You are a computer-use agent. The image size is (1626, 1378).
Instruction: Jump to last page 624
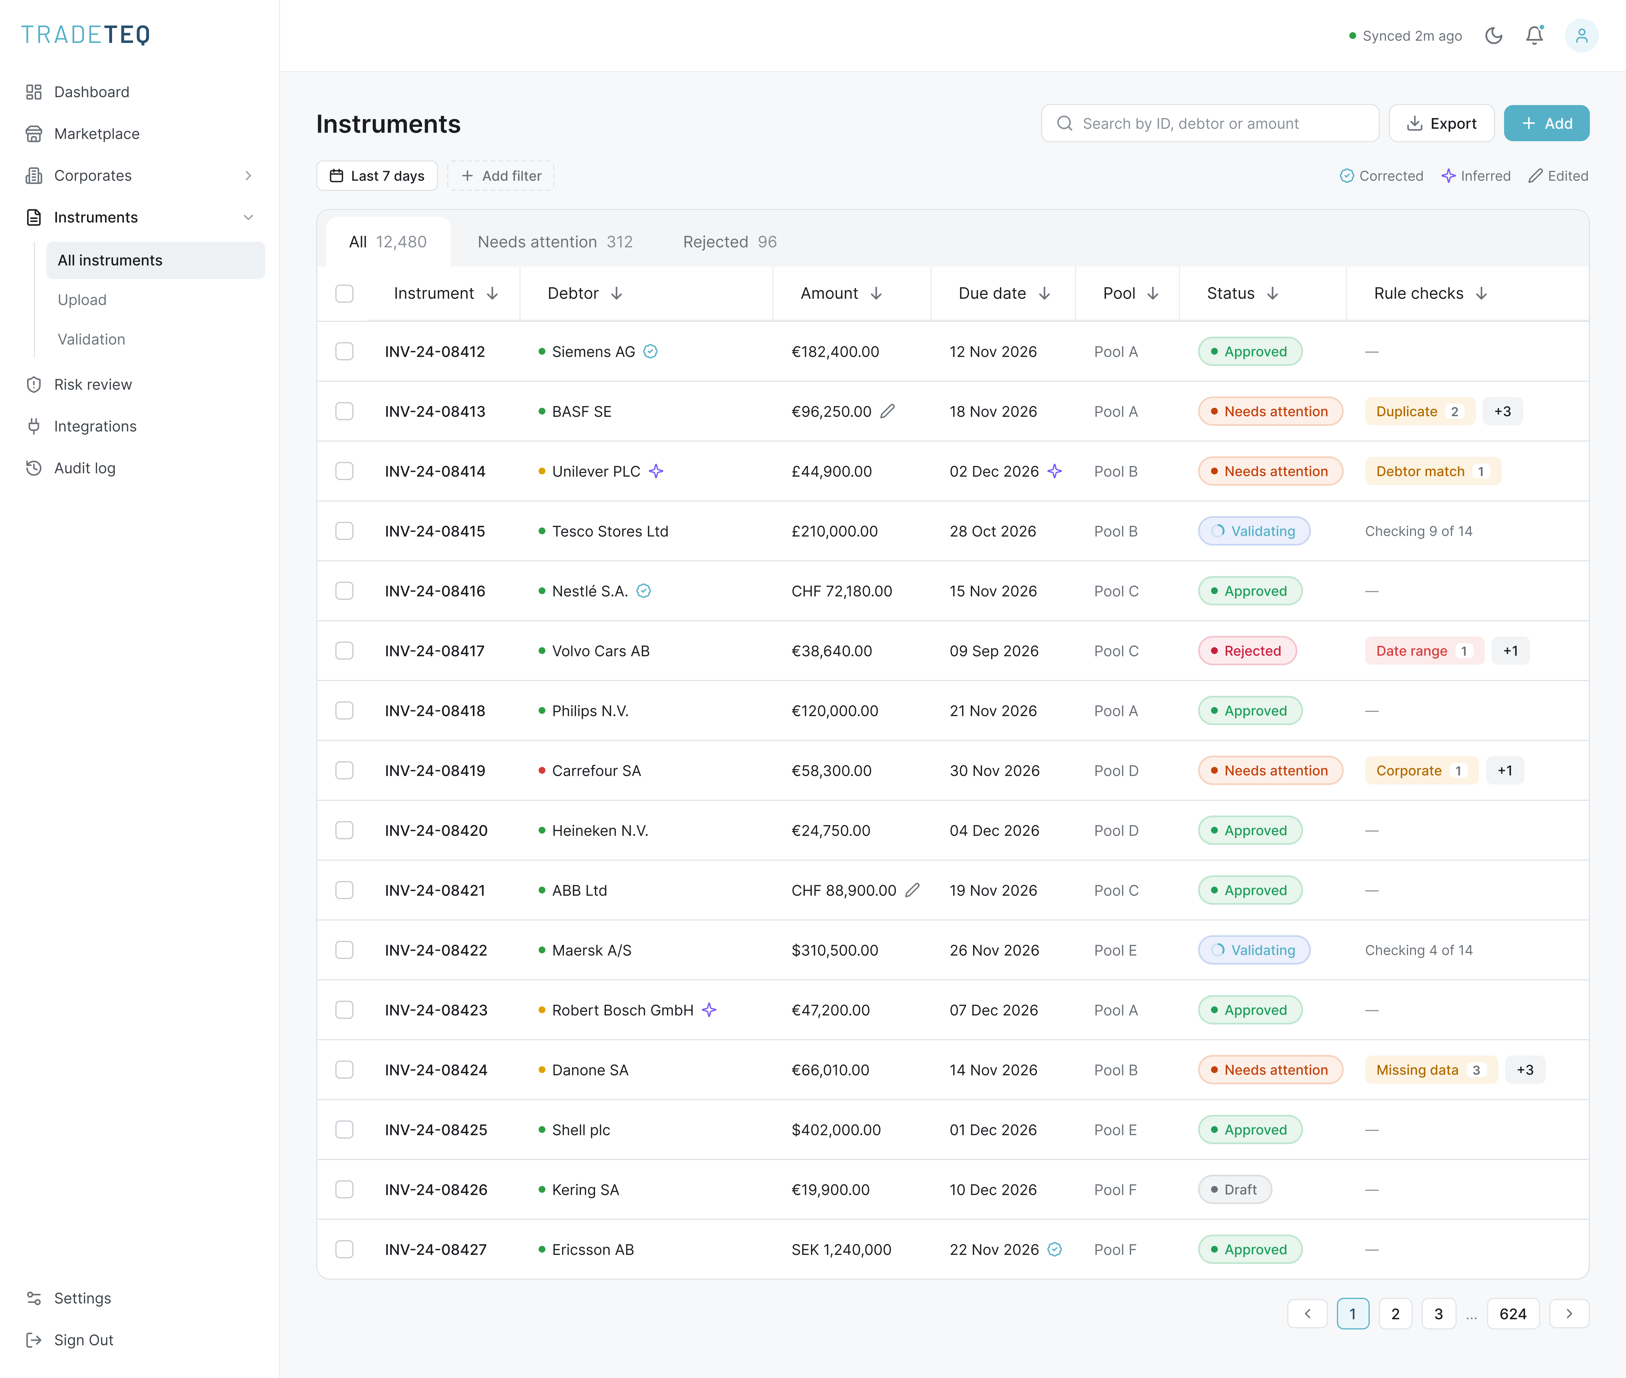[x=1513, y=1314]
